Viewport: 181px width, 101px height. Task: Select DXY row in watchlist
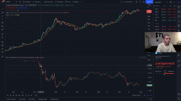click(165, 20)
